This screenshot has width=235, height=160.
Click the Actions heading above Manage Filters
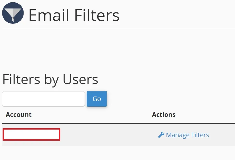[x=164, y=115]
